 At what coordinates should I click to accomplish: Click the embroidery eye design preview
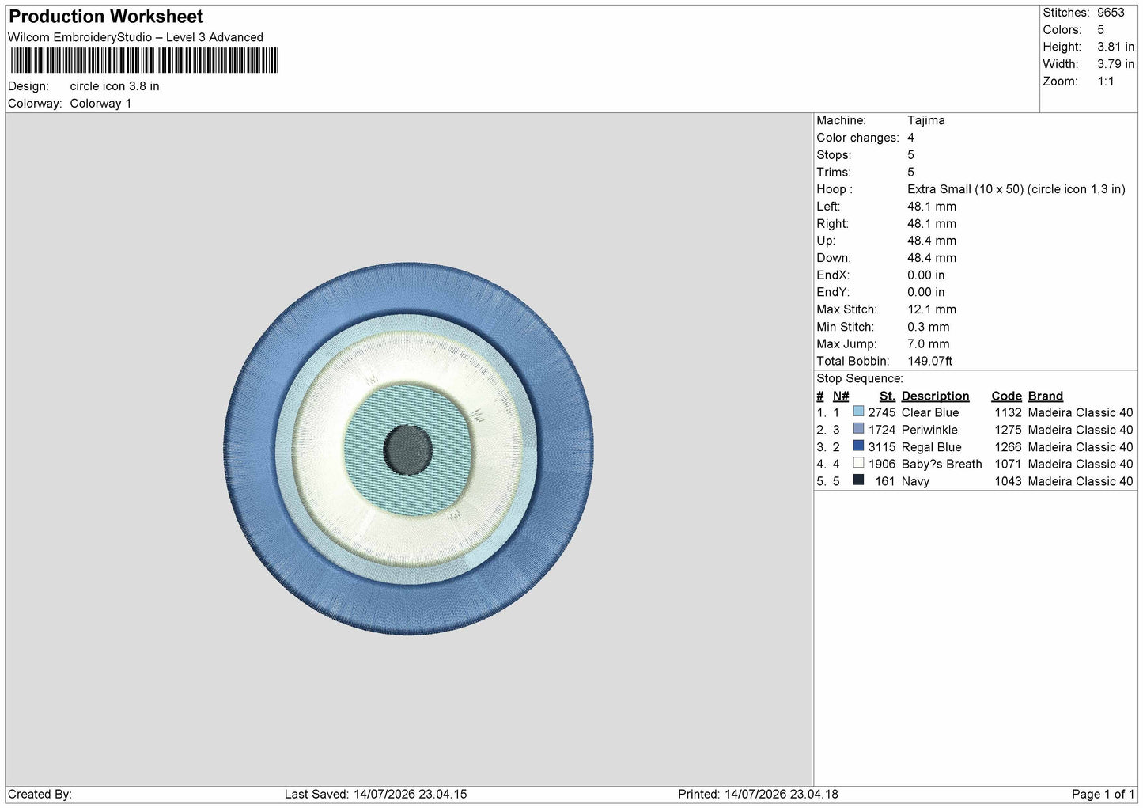click(x=409, y=449)
